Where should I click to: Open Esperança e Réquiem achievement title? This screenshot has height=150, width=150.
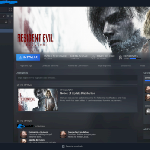[38, 132]
